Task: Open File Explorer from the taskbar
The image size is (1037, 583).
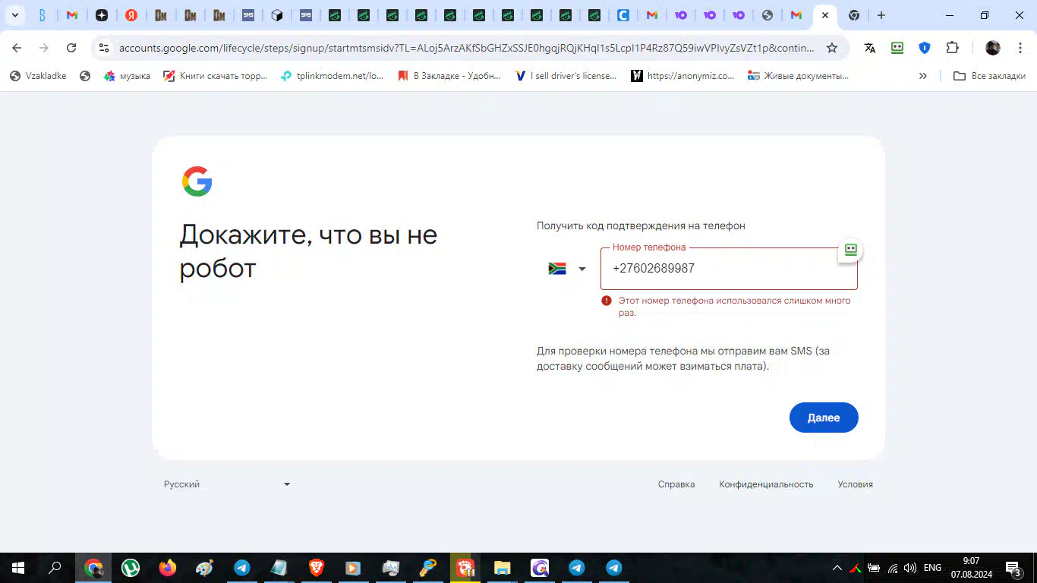Action: pos(503,568)
